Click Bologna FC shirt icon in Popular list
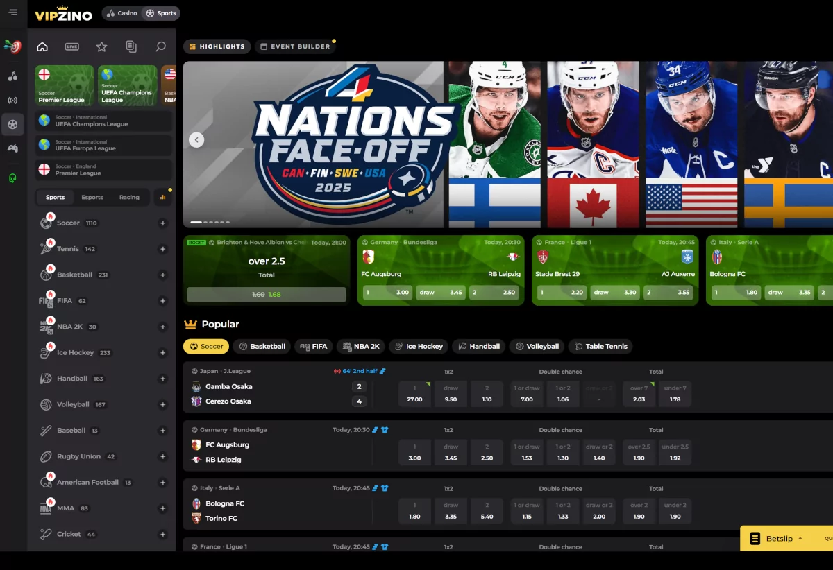Viewport: 833px width, 570px height. [385, 488]
